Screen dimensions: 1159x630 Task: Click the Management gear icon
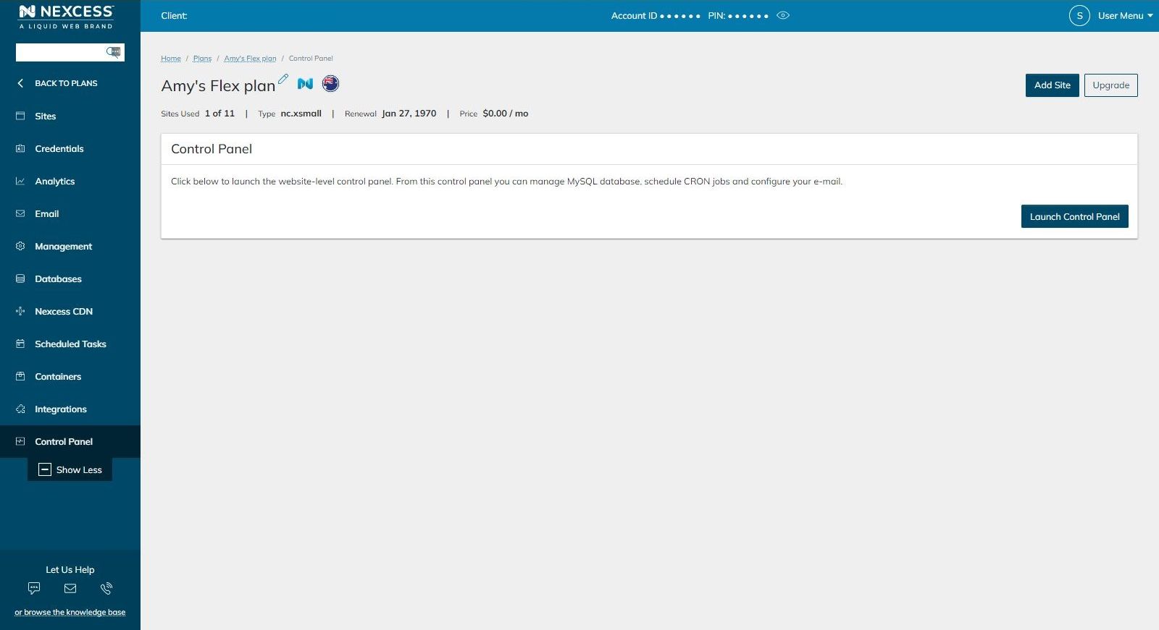point(20,246)
